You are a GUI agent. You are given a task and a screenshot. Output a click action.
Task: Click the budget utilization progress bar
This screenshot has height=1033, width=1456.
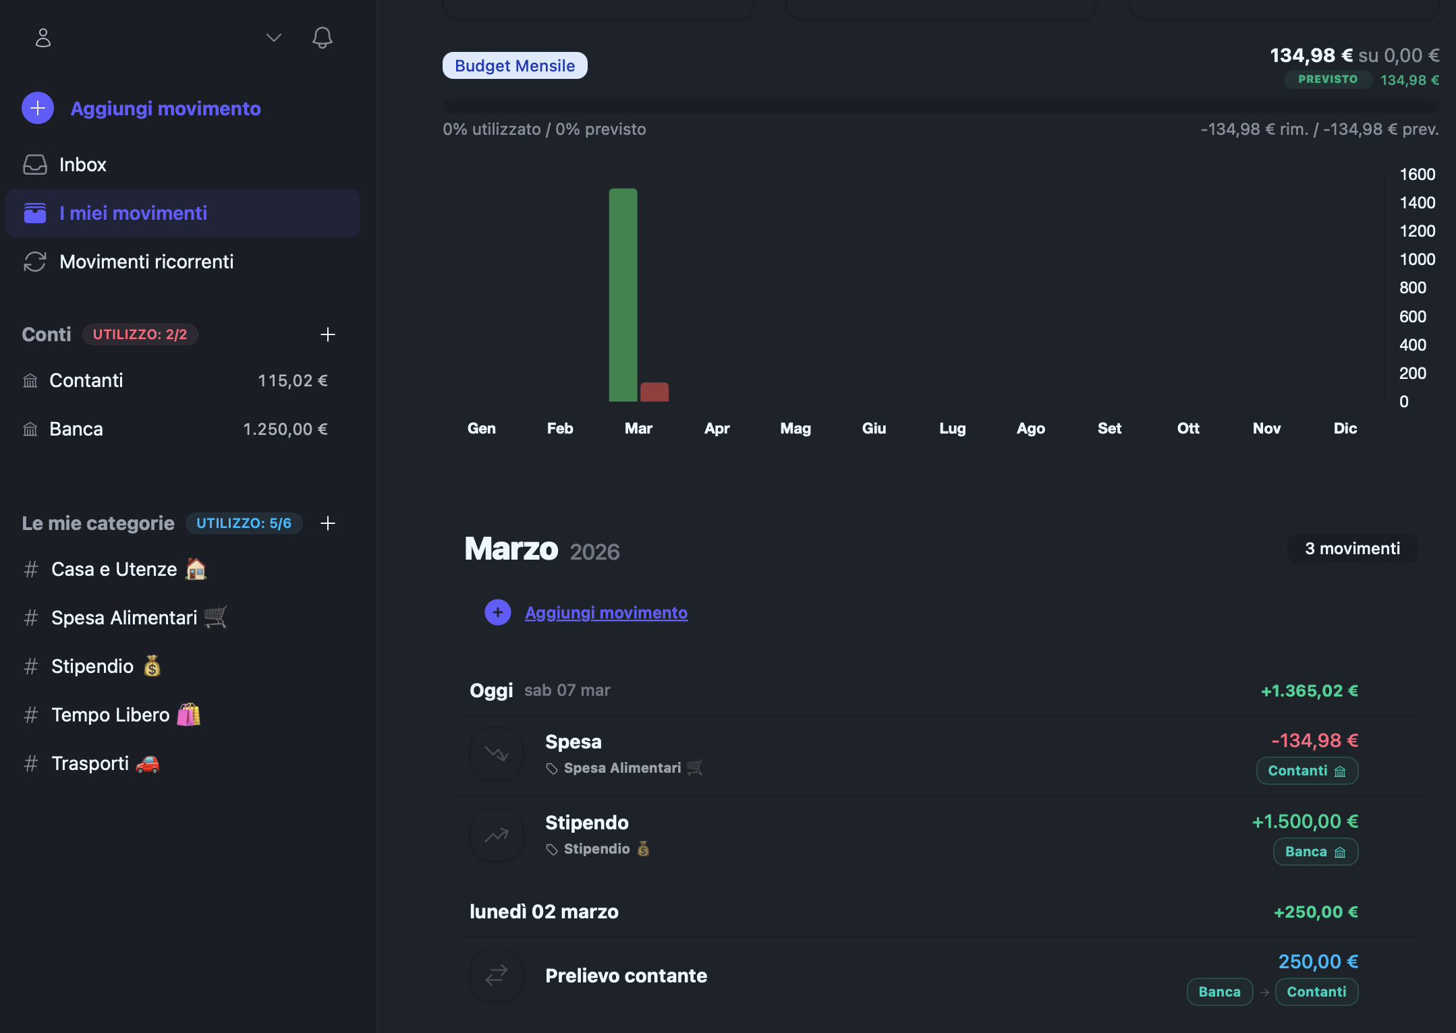click(938, 105)
